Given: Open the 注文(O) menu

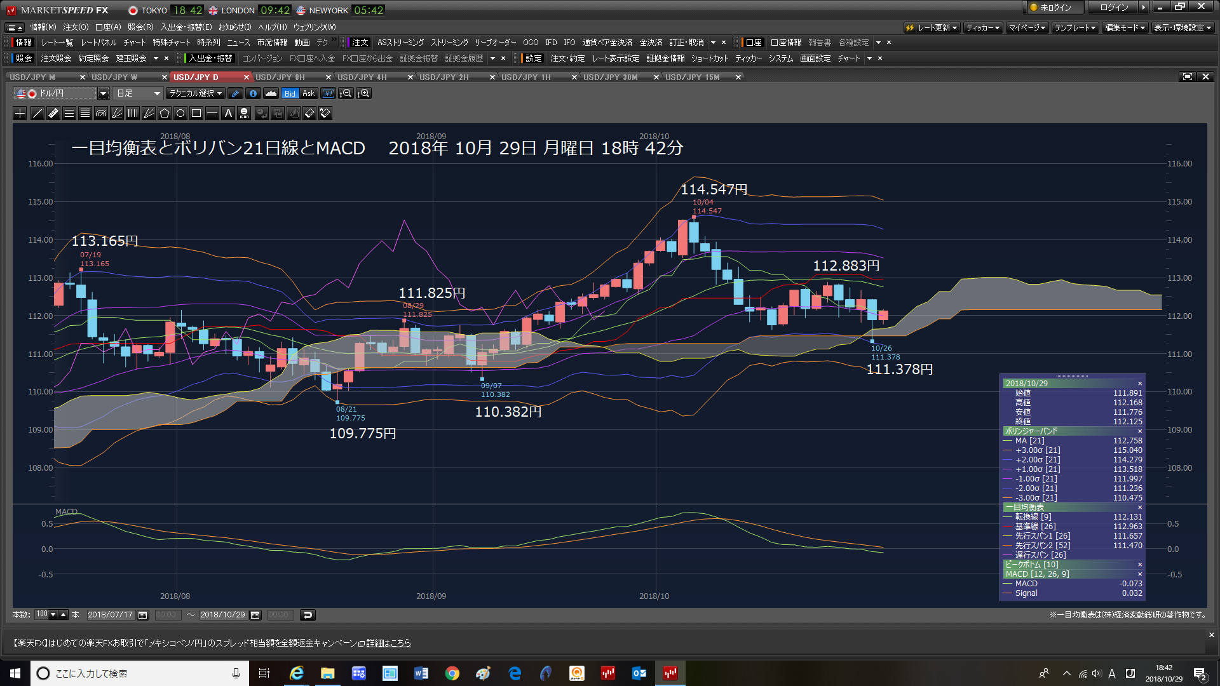Looking at the screenshot, I should (76, 27).
